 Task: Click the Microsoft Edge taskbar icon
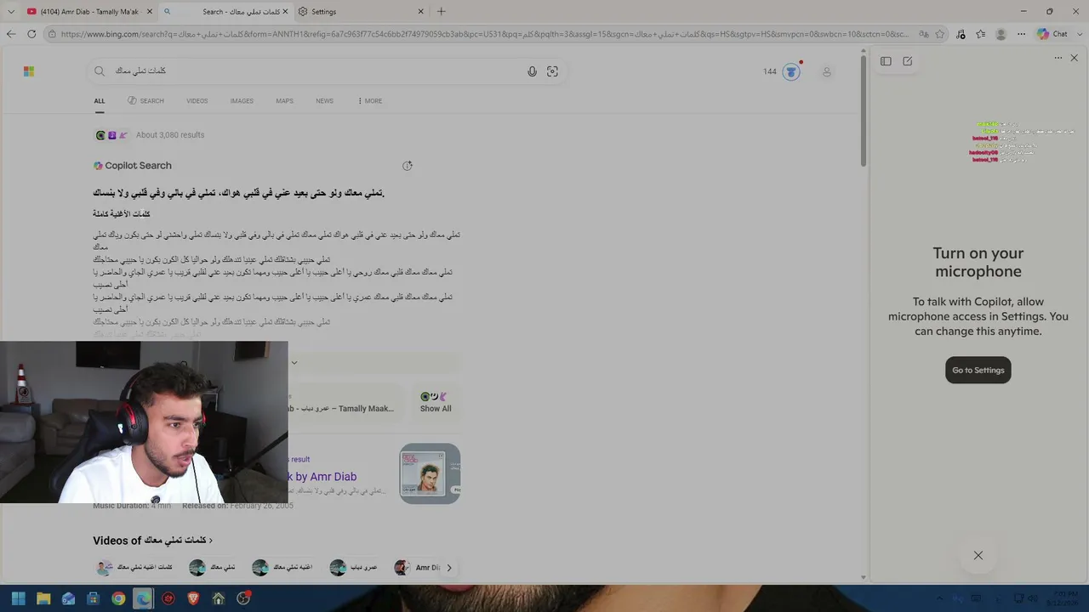tap(143, 598)
